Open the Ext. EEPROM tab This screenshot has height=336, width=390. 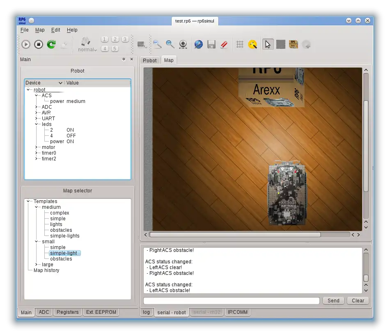pos(101,312)
